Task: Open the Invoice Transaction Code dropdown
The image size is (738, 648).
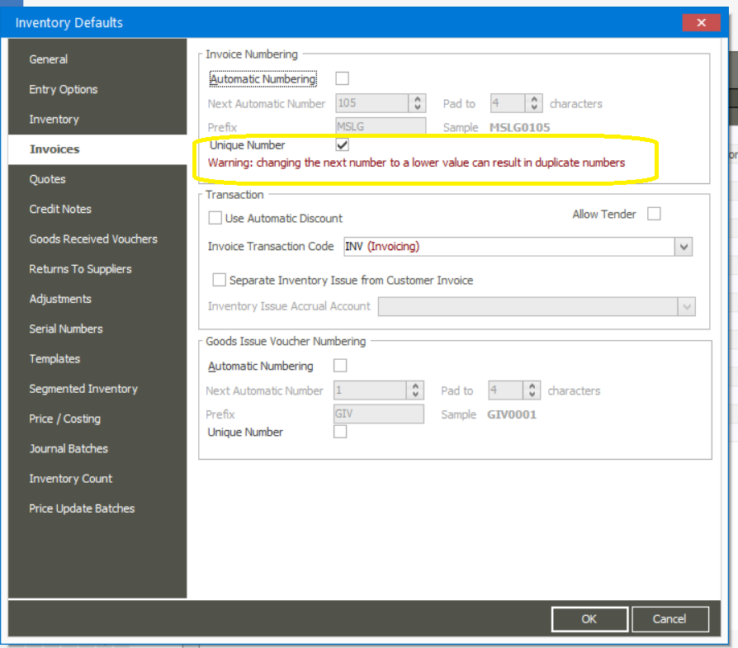Action: 684,246
